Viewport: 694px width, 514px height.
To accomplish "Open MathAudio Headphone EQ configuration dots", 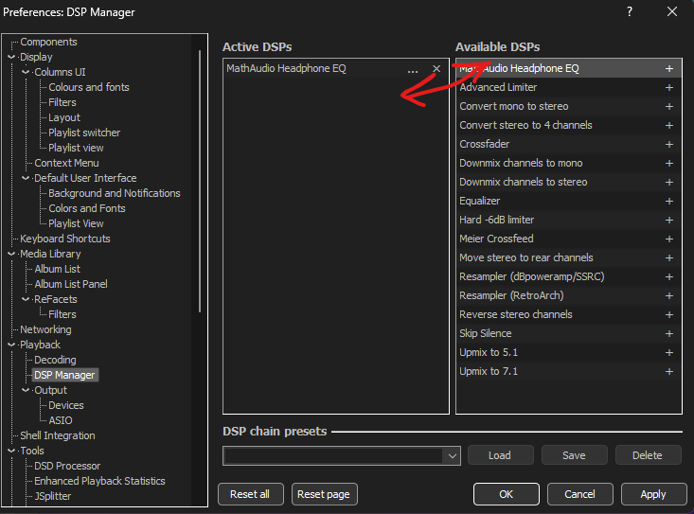I will [412, 69].
